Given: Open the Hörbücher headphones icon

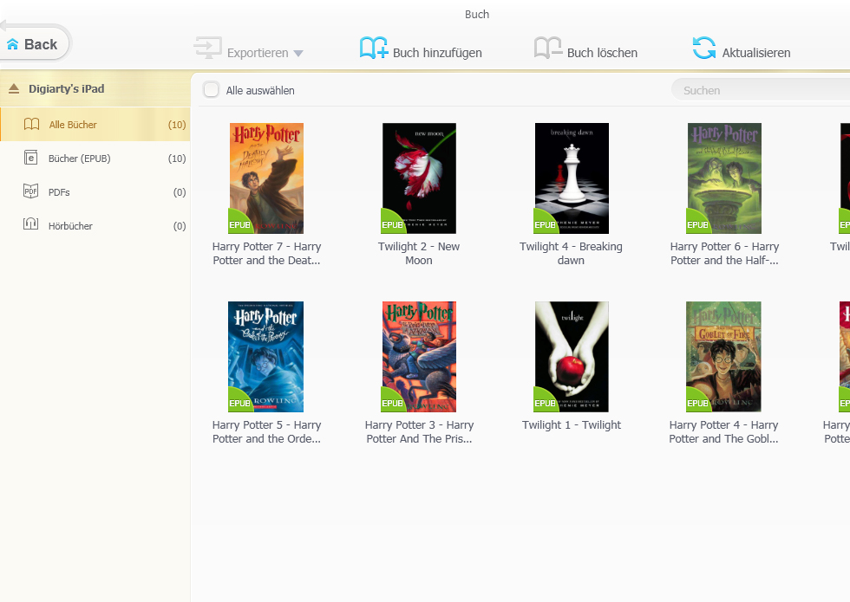Looking at the screenshot, I should point(31,225).
